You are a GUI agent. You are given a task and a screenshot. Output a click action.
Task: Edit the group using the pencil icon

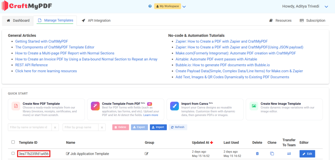147,153
